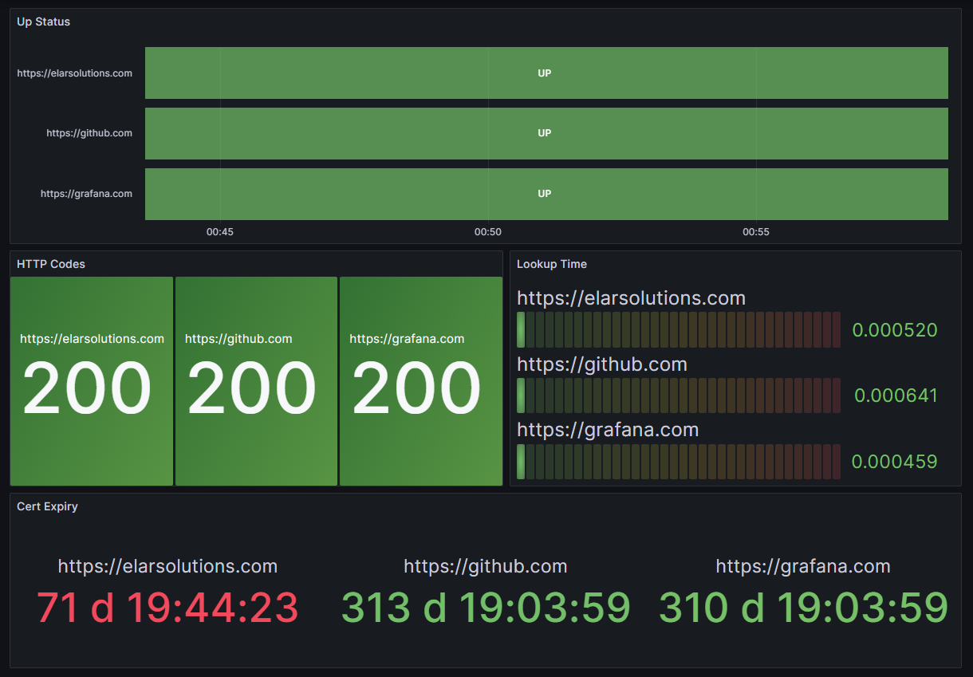Click the green UP bar for grafana.com
This screenshot has height=677, width=973.
pyautogui.click(x=546, y=194)
